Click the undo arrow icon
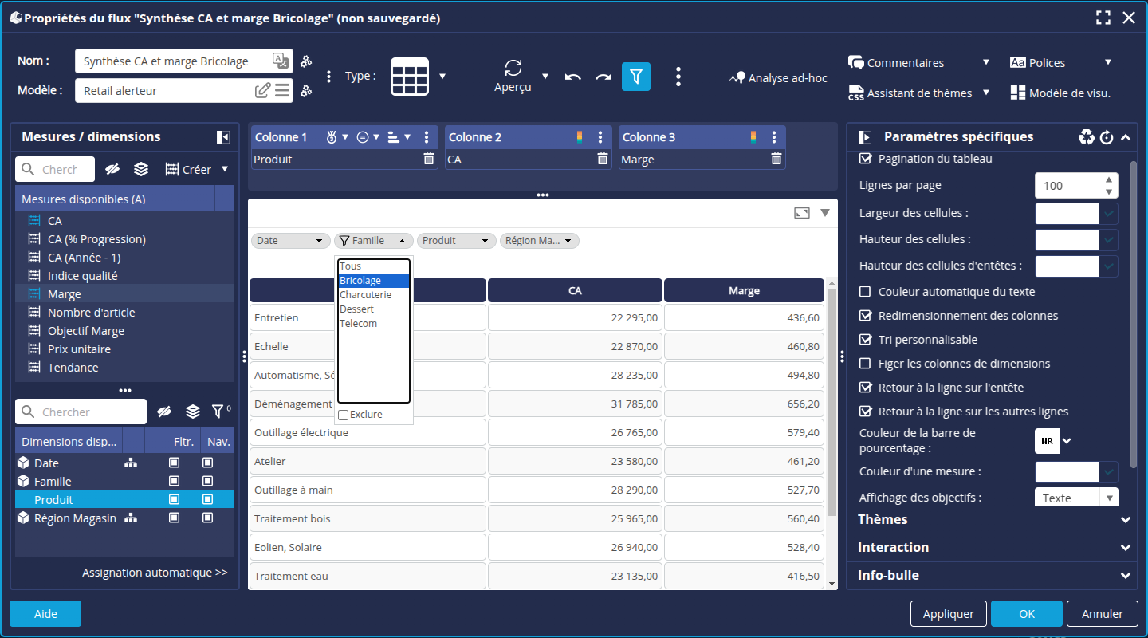Image resolution: width=1148 pixels, height=638 pixels. 572,77
